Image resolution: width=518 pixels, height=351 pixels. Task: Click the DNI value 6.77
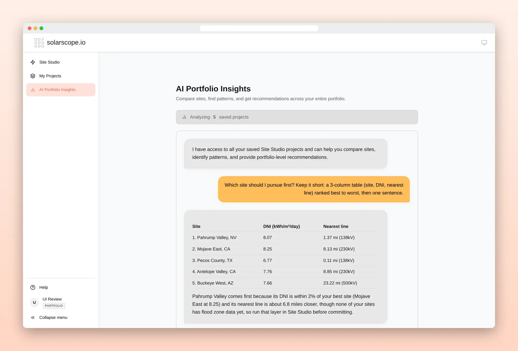268,260
